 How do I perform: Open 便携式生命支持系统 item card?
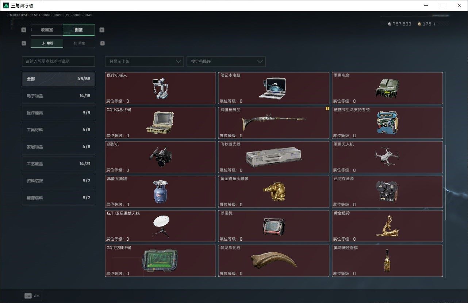(x=387, y=123)
